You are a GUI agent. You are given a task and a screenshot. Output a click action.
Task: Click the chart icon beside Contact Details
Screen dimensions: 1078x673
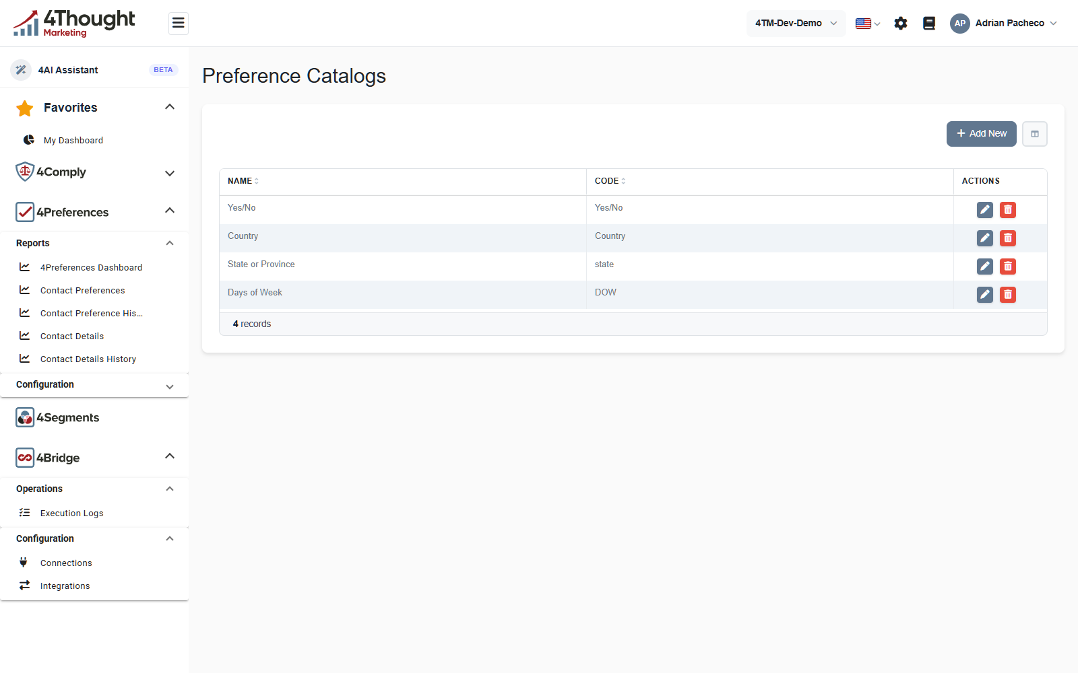pos(25,336)
